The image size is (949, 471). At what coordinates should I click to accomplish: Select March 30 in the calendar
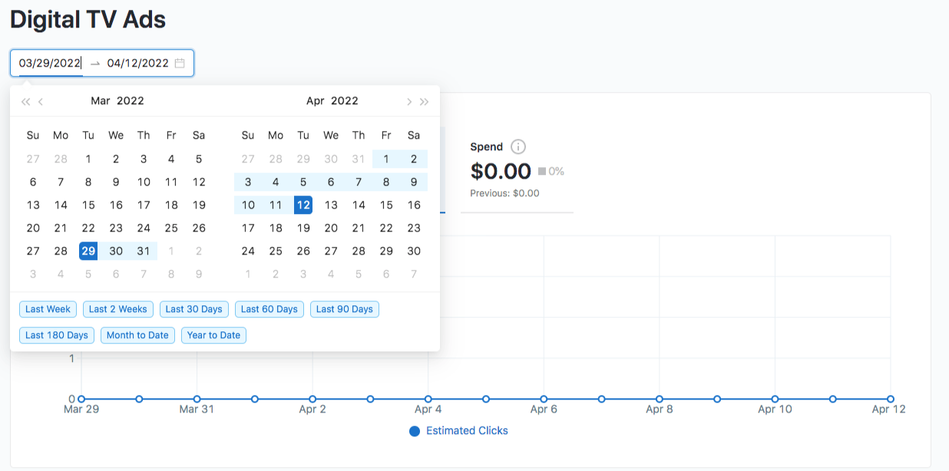click(116, 251)
